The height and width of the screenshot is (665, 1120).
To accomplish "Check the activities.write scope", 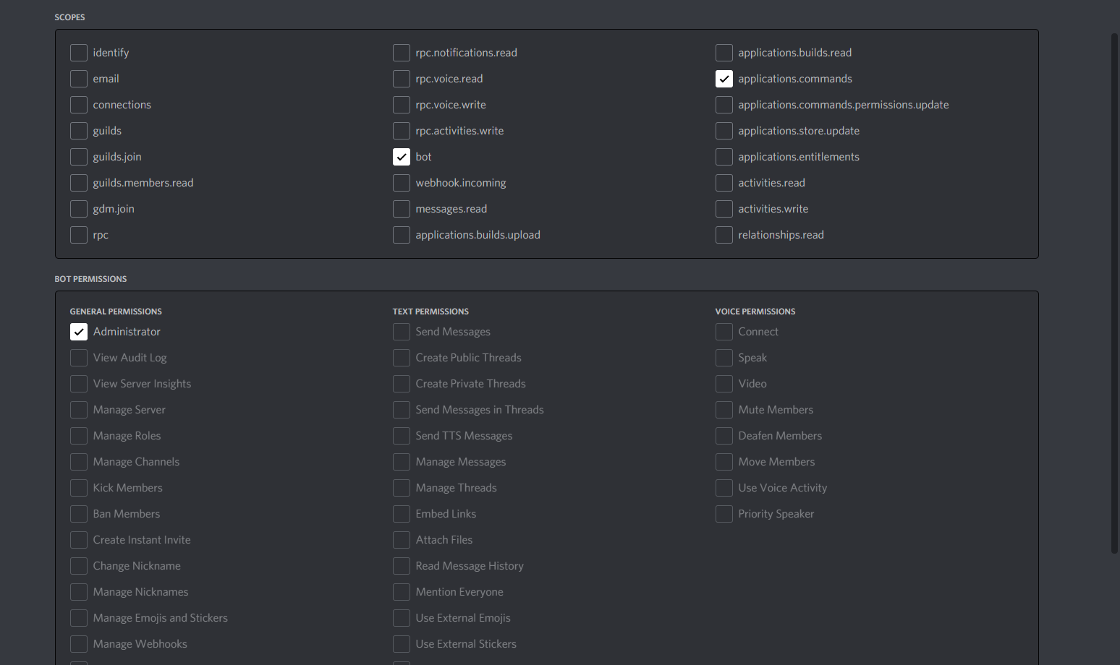I will tap(724, 208).
